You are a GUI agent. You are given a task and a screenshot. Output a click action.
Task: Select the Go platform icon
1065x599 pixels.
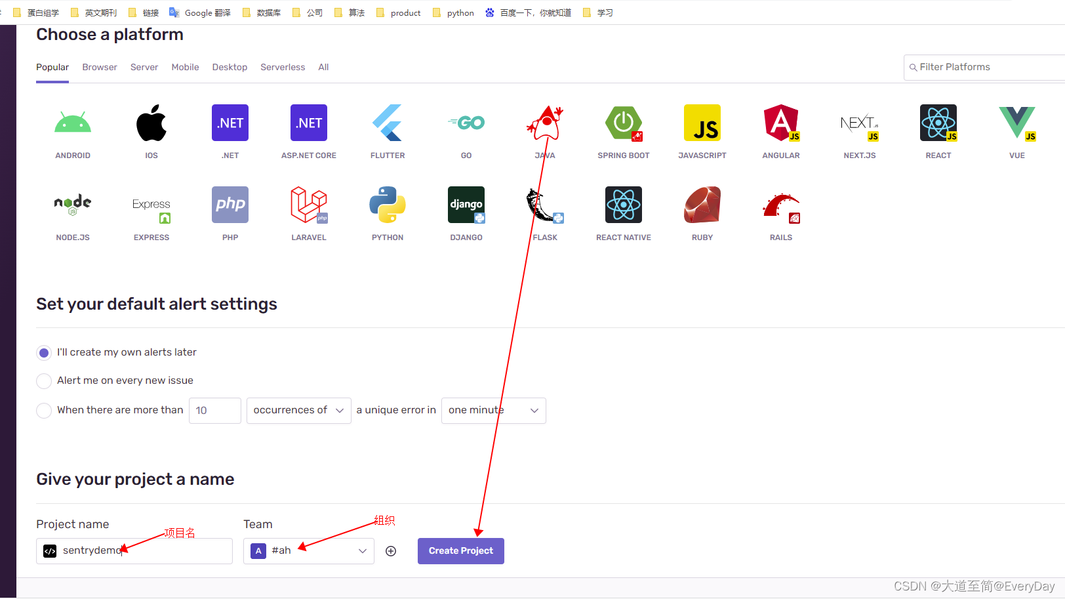(x=466, y=123)
